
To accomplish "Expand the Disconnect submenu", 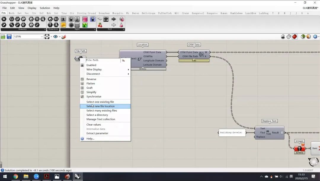I will (105, 74).
